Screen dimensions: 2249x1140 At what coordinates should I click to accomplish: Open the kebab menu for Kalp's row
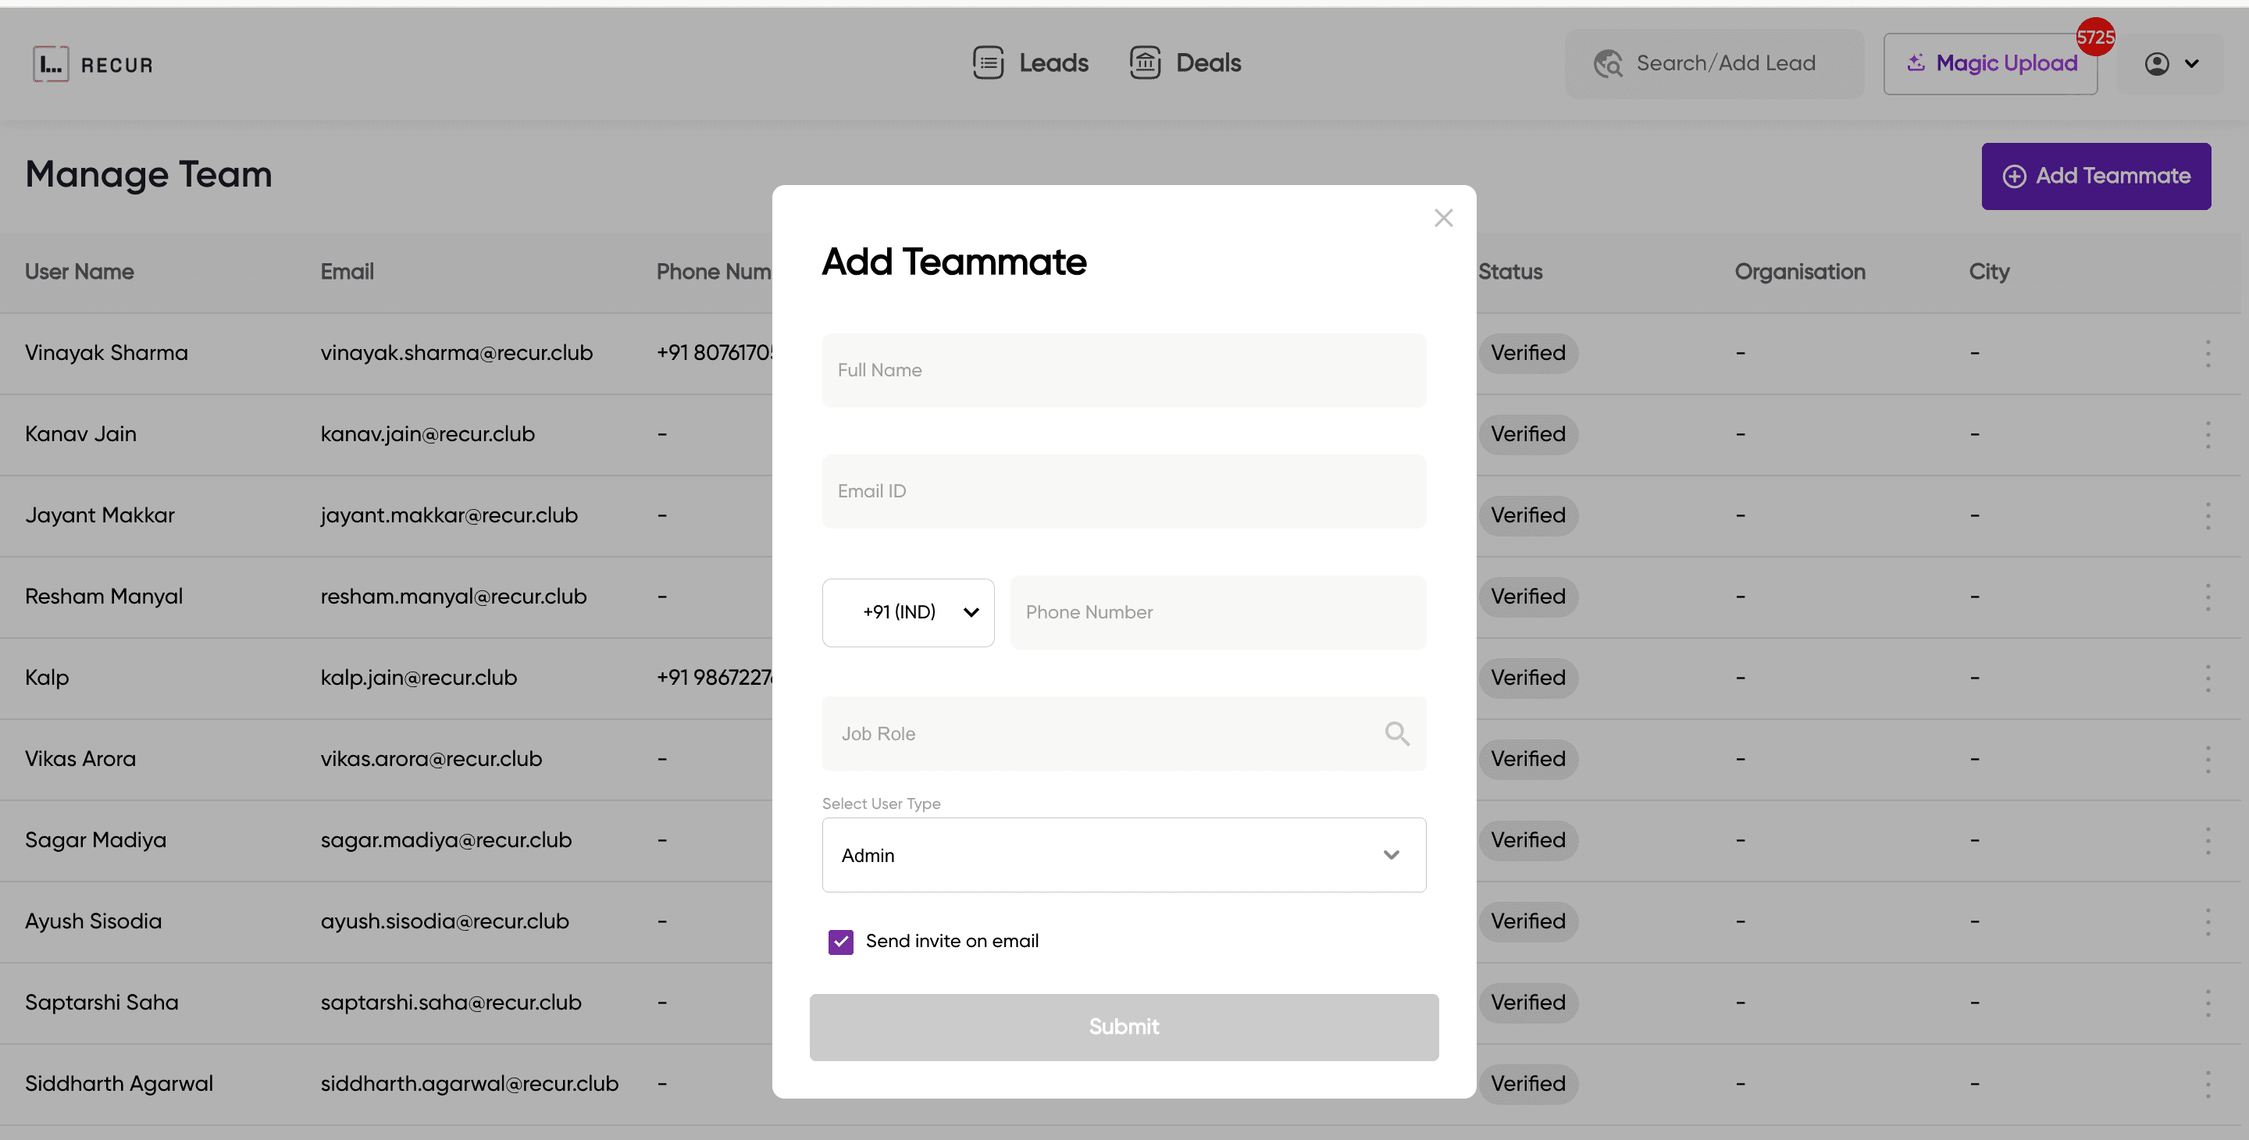pos(2209,678)
